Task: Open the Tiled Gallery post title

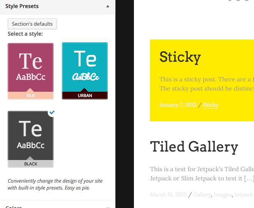Action: [x=194, y=147]
